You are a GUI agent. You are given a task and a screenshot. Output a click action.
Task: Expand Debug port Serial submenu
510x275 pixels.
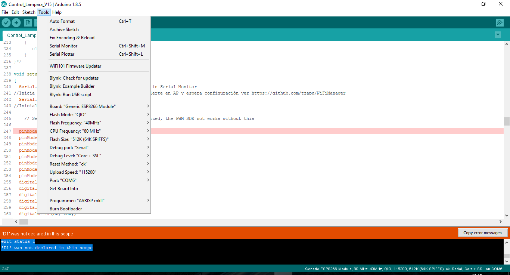click(x=94, y=148)
